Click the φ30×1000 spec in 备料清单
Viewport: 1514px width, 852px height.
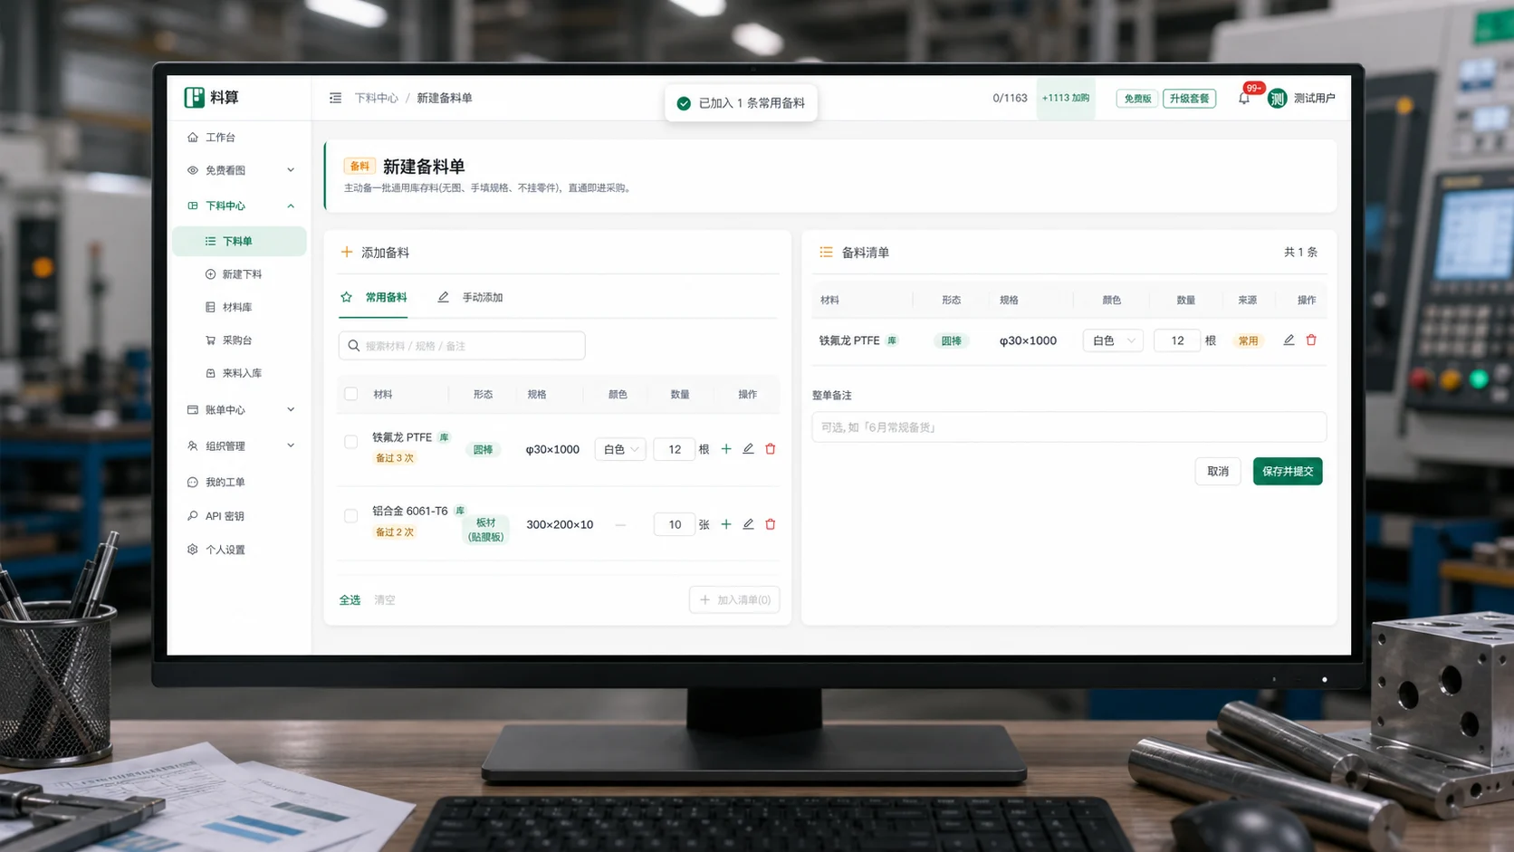coord(1028,340)
